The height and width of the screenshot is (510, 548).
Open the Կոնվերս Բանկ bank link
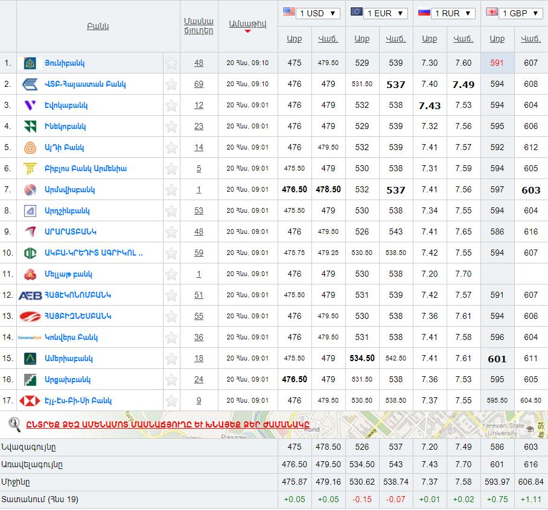(71, 338)
